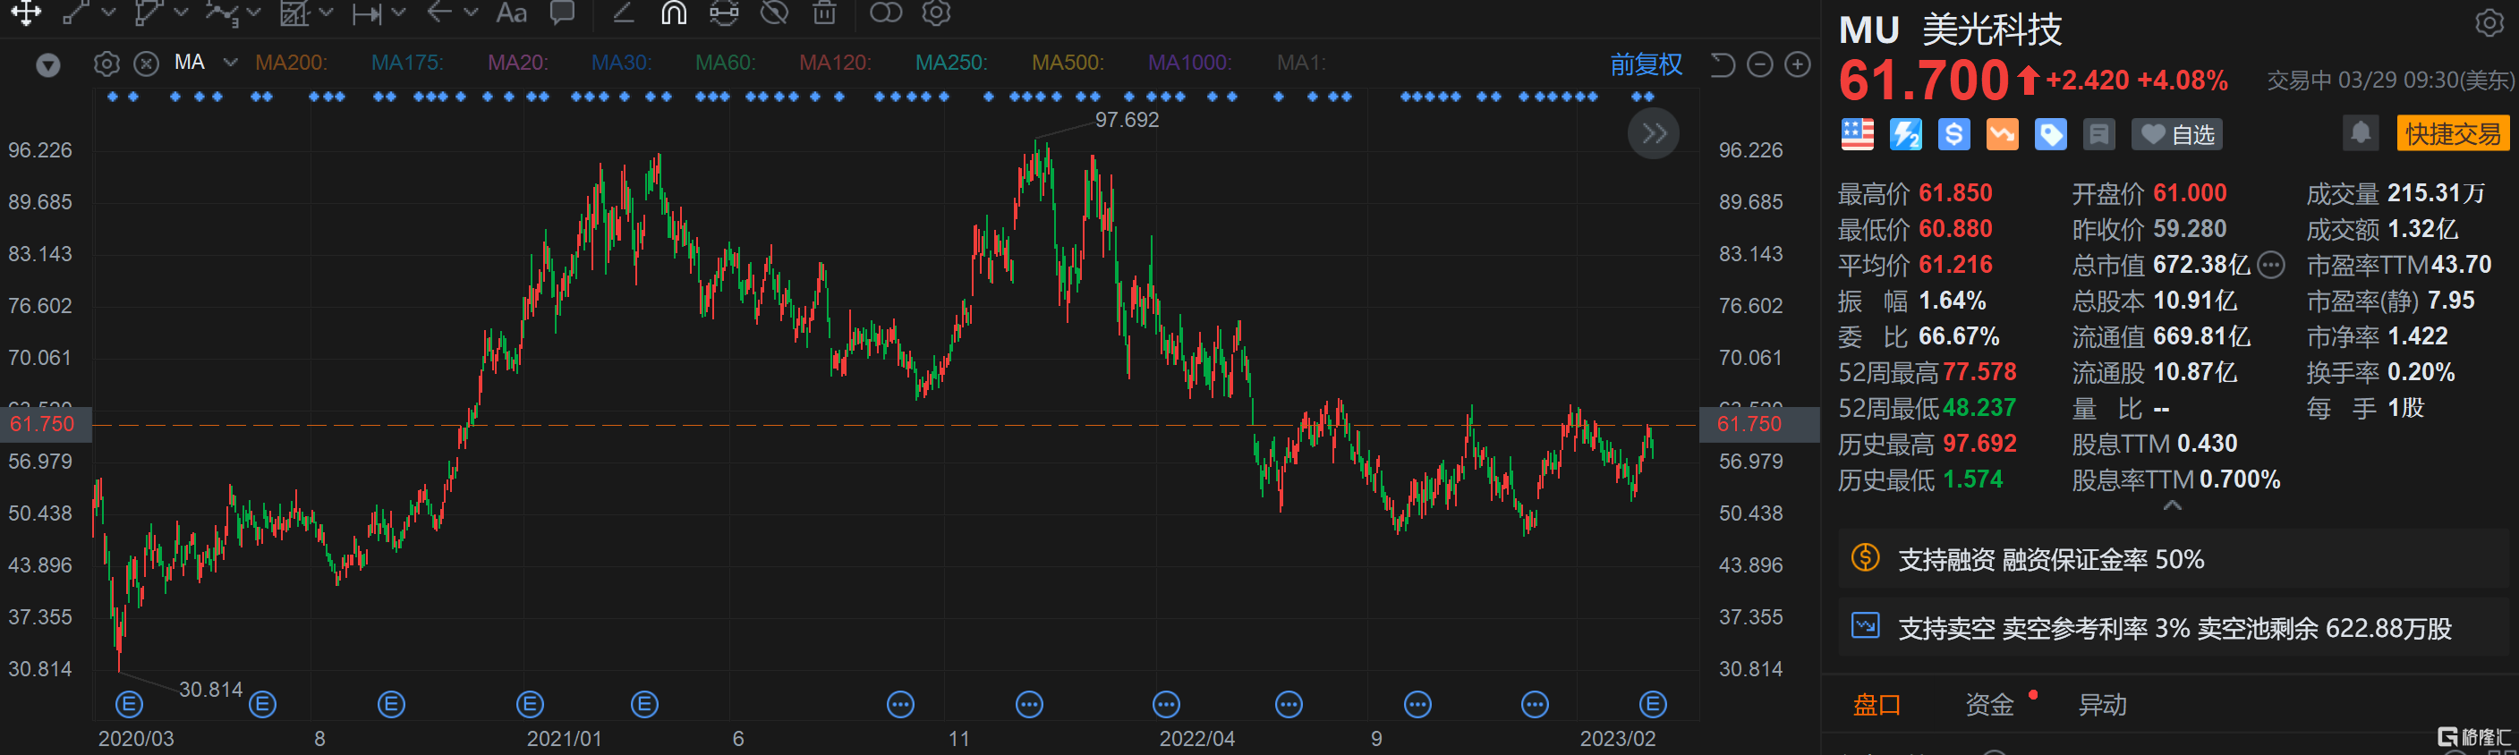Viewport: 2519px width, 755px height.
Task: Open earnings marker above 2020/03 date label
Action: point(129,704)
